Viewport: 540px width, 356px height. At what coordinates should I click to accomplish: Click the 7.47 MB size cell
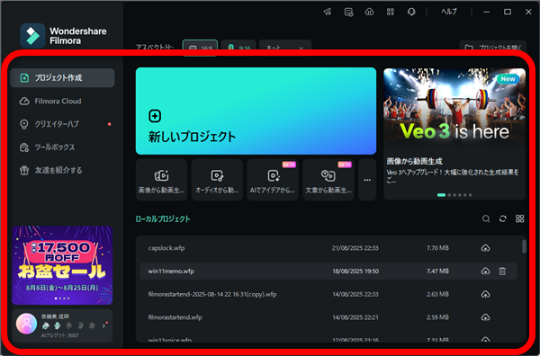(x=437, y=271)
